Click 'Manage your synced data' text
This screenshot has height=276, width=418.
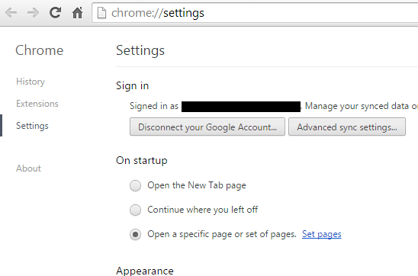(357, 106)
